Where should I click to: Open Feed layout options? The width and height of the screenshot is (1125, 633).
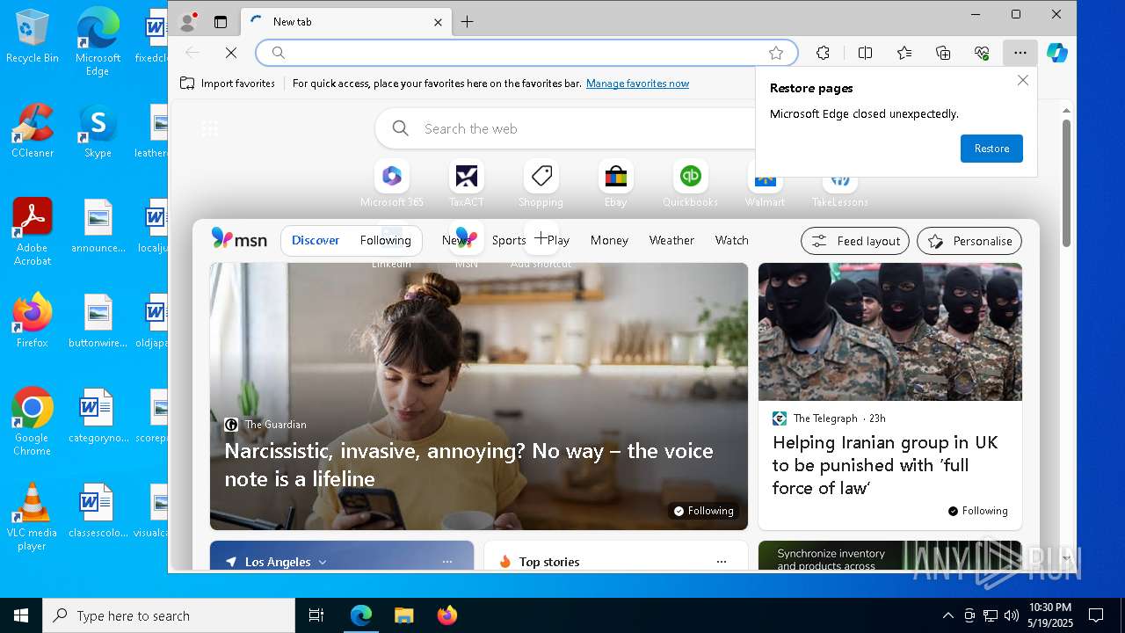855,241
